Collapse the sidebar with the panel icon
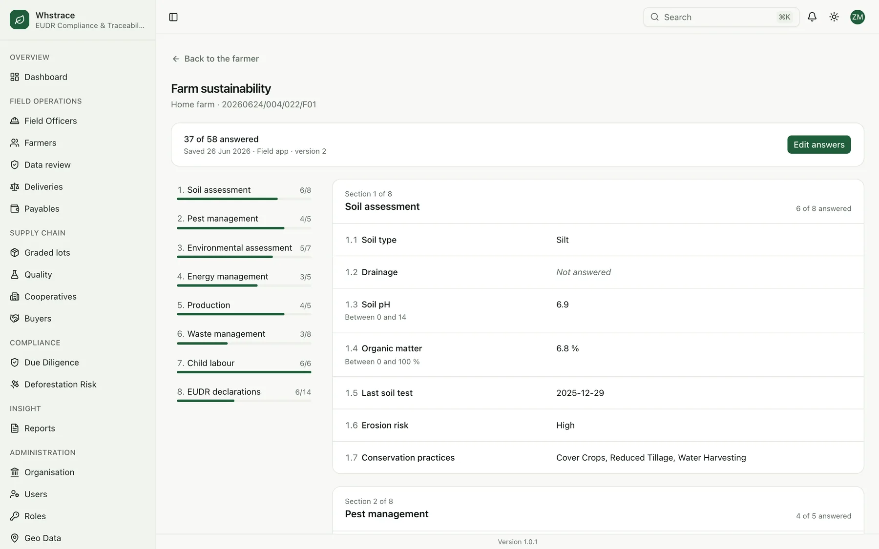879x549 pixels. click(173, 17)
